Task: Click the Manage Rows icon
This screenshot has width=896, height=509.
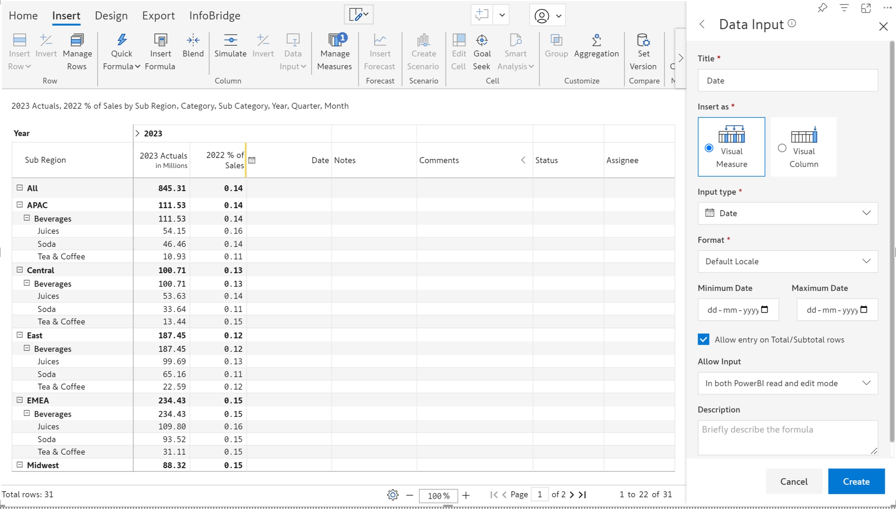Action: point(77,40)
